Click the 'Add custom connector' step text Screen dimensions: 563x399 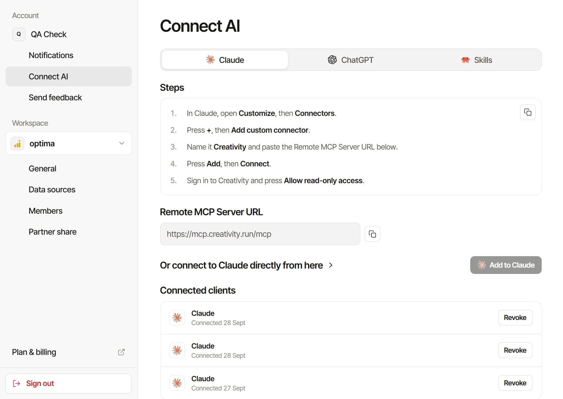270,130
